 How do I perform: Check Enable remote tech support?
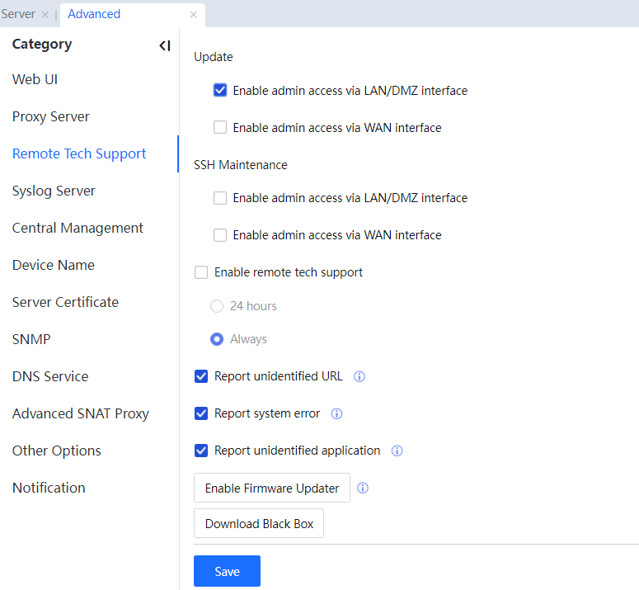click(201, 272)
